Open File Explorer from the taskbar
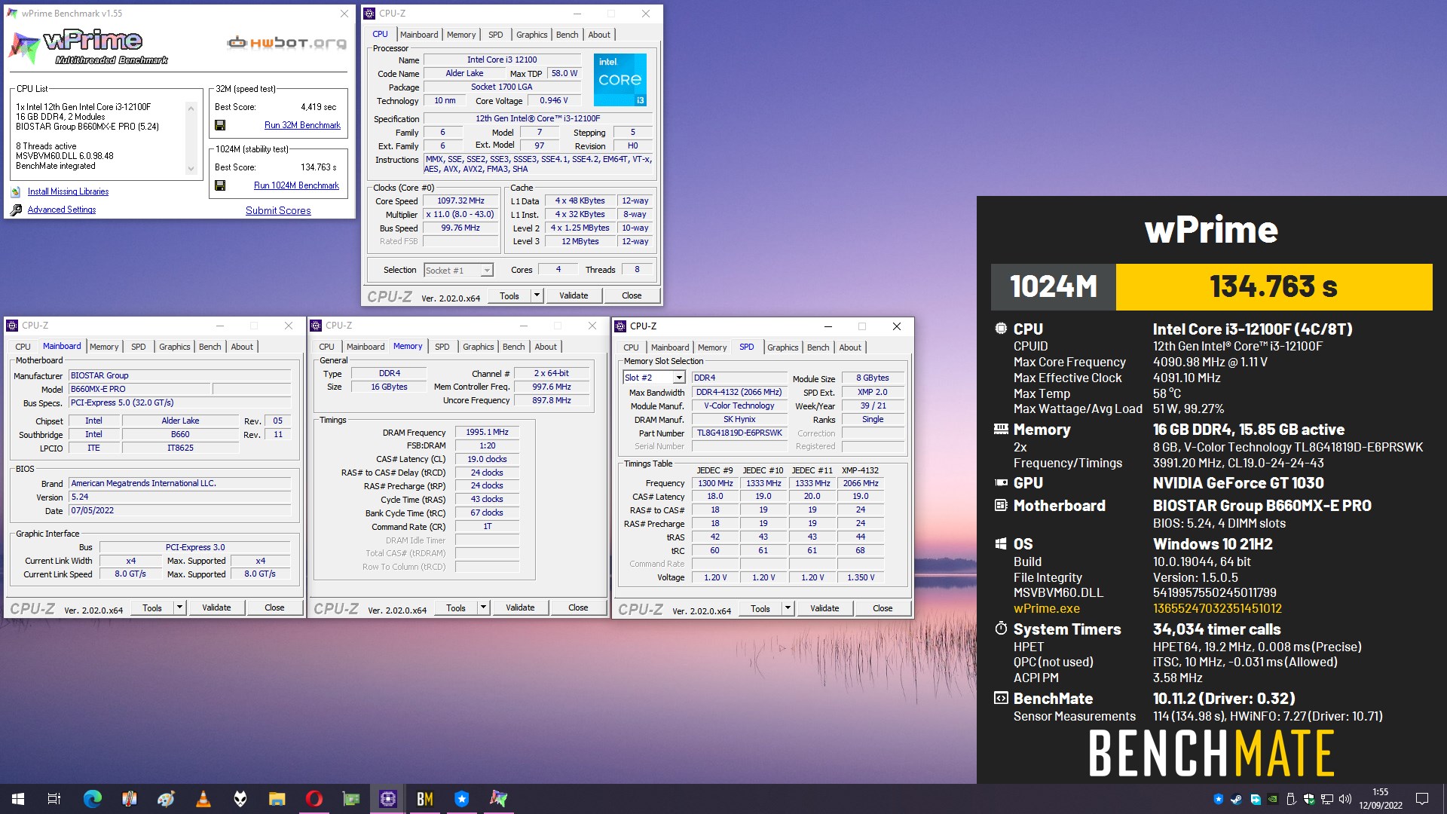Viewport: 1447px width, 814px height. pos(277,799)
